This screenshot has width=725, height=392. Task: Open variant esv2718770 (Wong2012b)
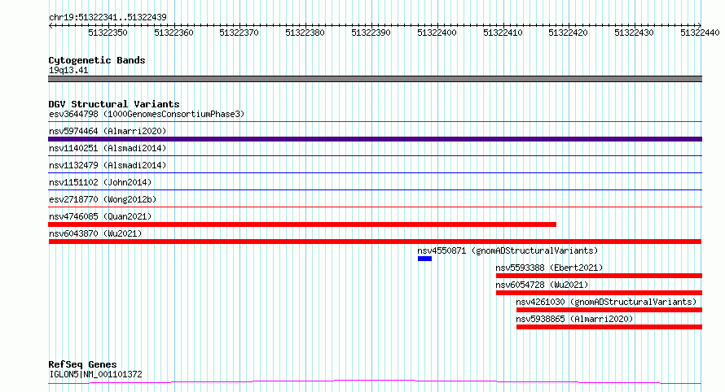click(x=103, y=199)
